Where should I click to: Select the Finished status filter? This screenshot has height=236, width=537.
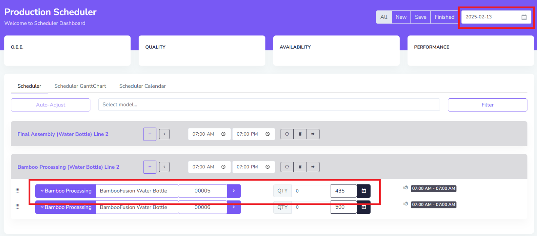(x=444, y=17)
